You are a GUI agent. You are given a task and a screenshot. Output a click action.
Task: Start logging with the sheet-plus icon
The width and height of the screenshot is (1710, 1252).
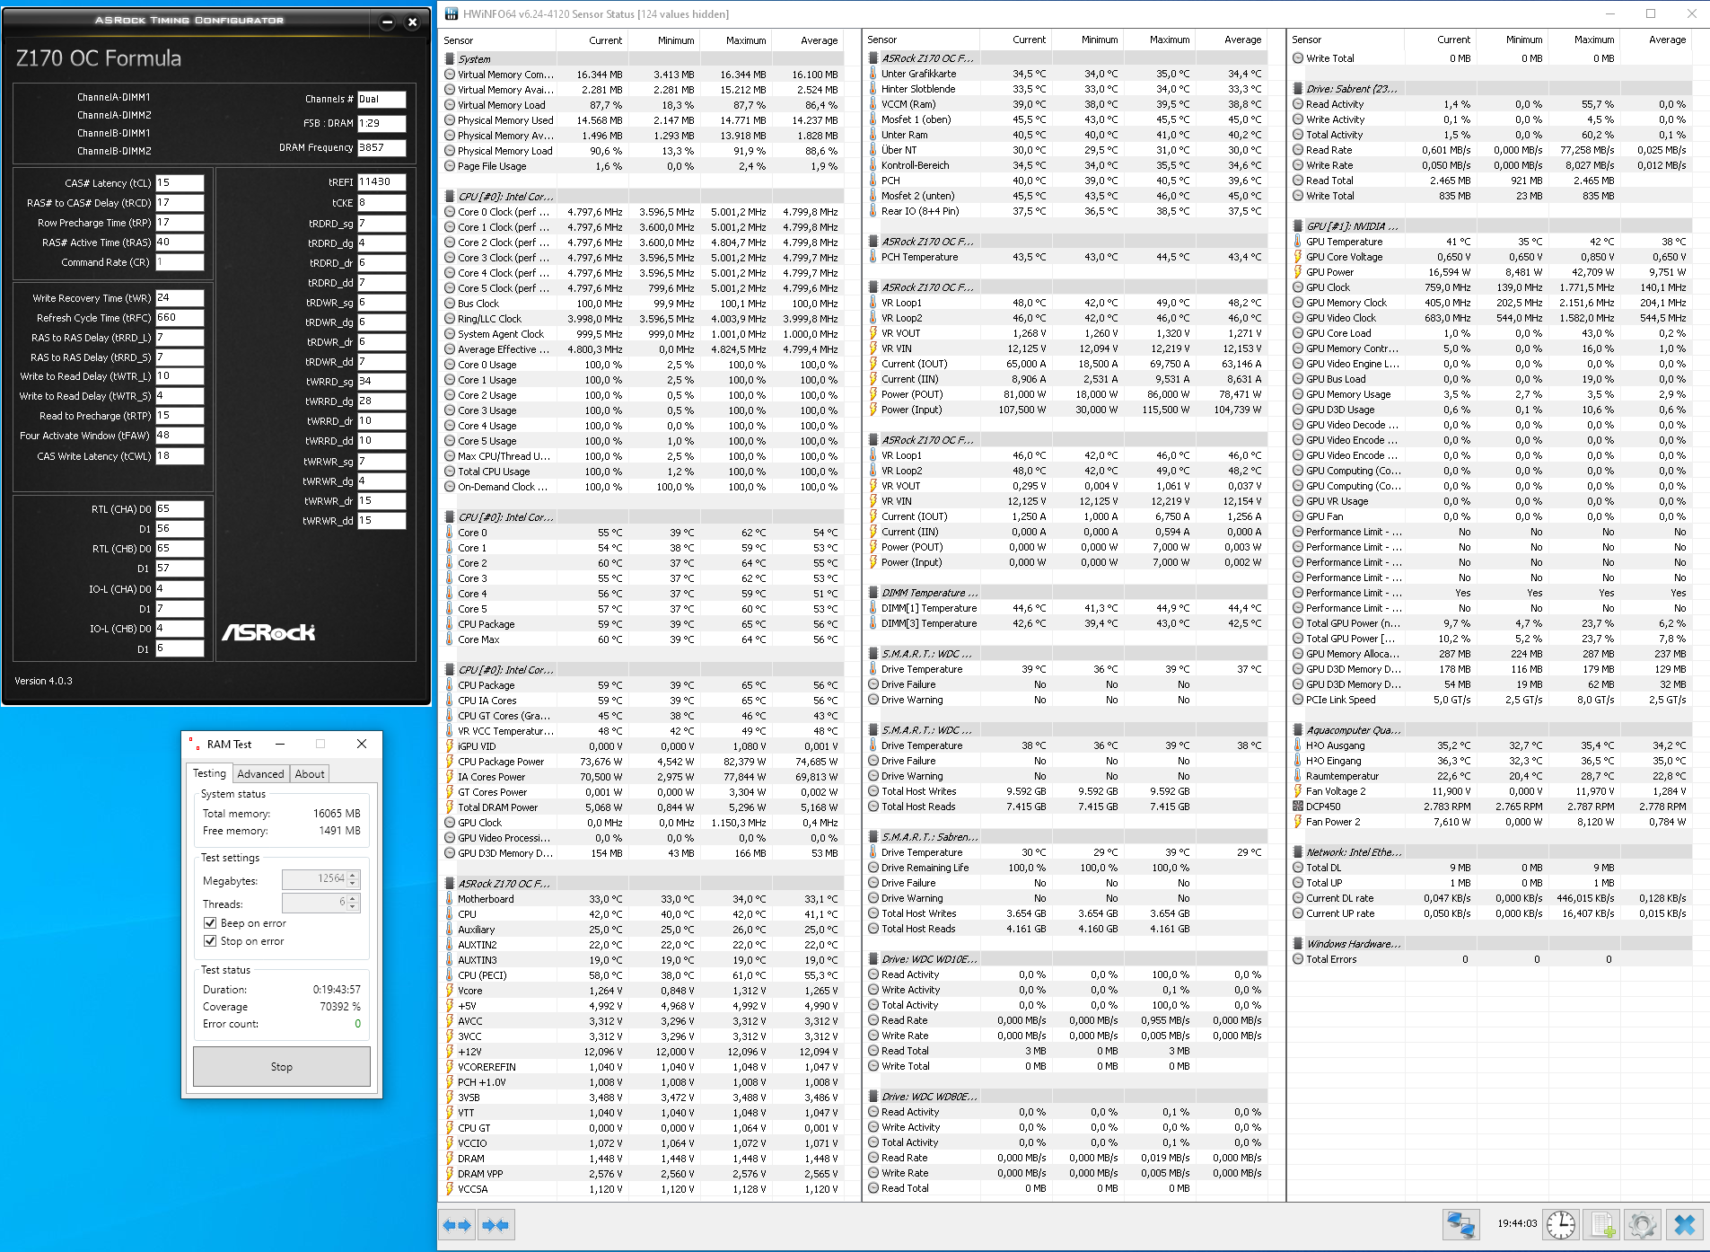coord(1602,1224)
